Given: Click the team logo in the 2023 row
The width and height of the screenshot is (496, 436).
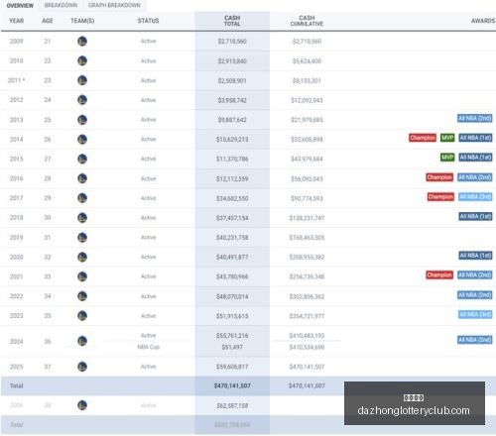Looking at the screenshot, I should (x=82, y=315).
